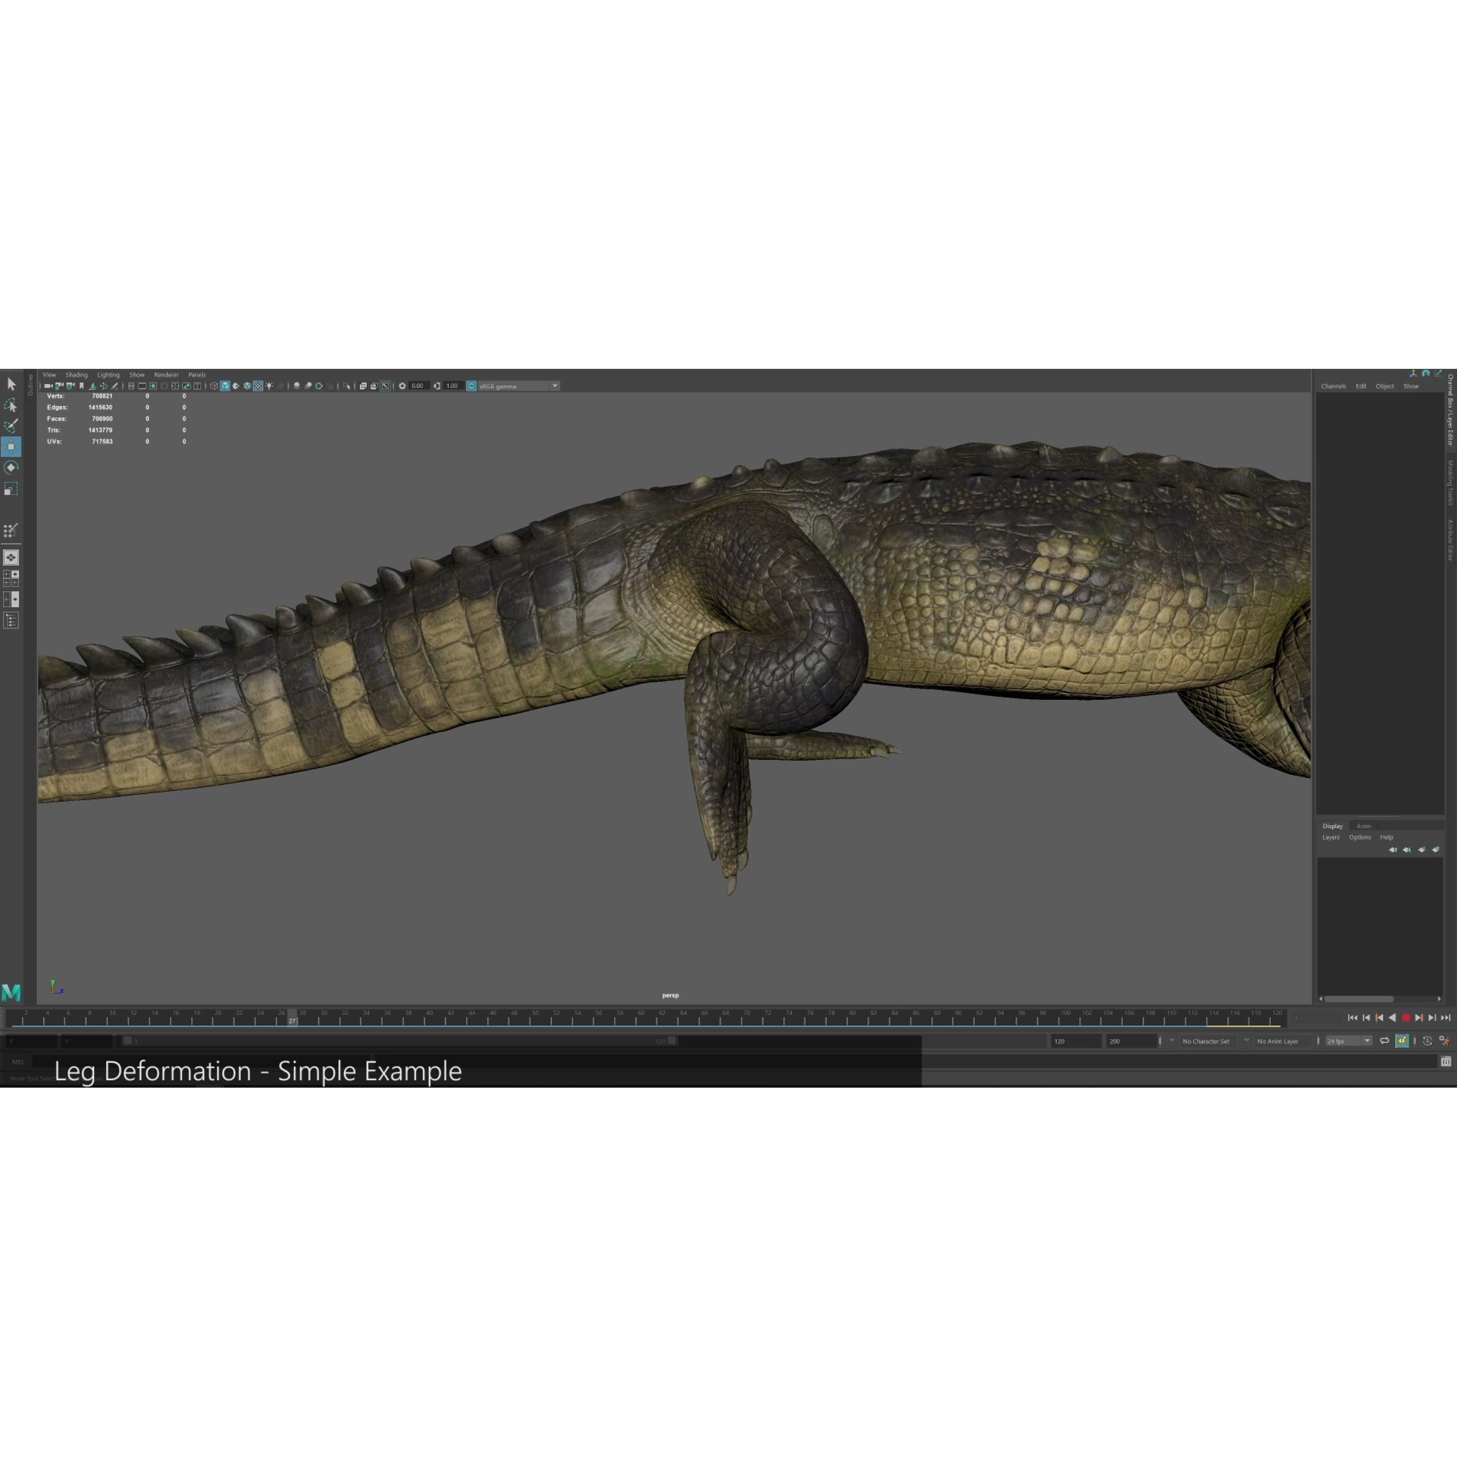The width and height of the screenshot is (1457, 1457).
Task: Activate the Paint Selection tool in the toolbox
Action: tap(11, 426)
